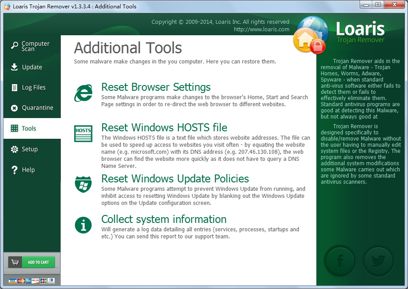Click the shopping cart icon

[15, 262]
